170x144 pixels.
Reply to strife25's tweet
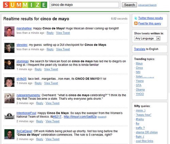38,83
